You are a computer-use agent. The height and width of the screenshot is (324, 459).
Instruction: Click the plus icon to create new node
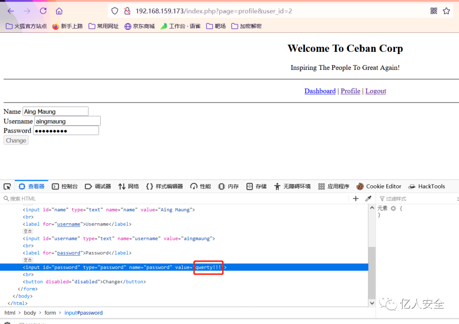[x=356, y=199]
